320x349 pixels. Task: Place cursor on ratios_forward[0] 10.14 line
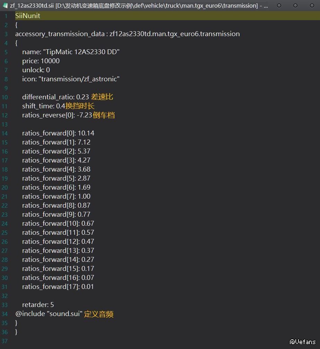click(58, 133)
